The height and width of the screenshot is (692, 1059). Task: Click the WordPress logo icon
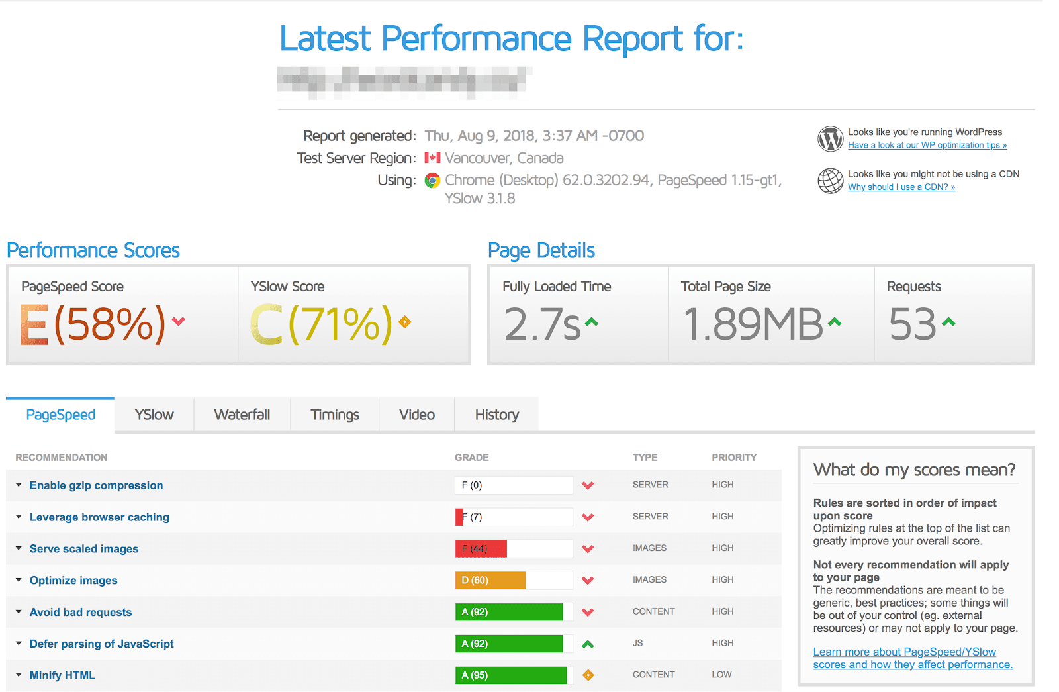tap(831, 139)
